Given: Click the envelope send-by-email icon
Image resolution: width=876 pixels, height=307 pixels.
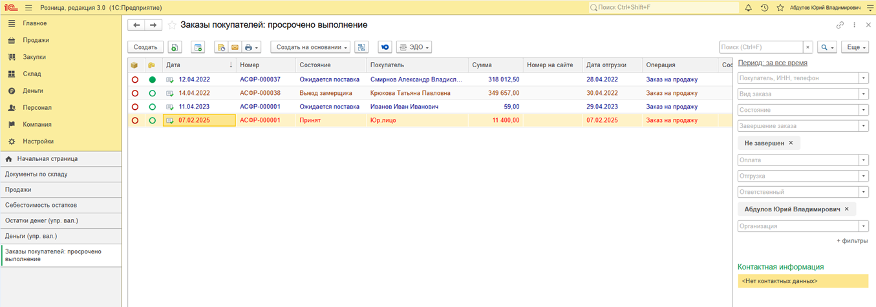Looking at the screenshot, I should (235, 47).
